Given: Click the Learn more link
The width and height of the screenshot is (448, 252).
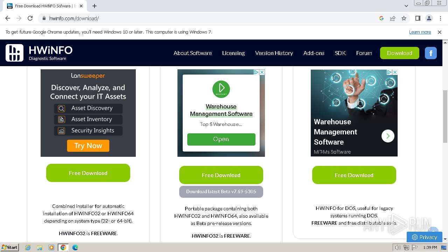Looking at the screenshot, I should pos(420,32).
